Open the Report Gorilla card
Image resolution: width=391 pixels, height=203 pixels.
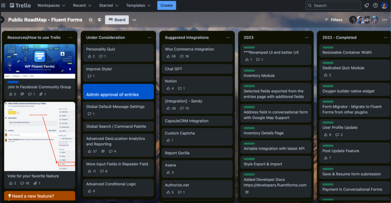point(197,153)
